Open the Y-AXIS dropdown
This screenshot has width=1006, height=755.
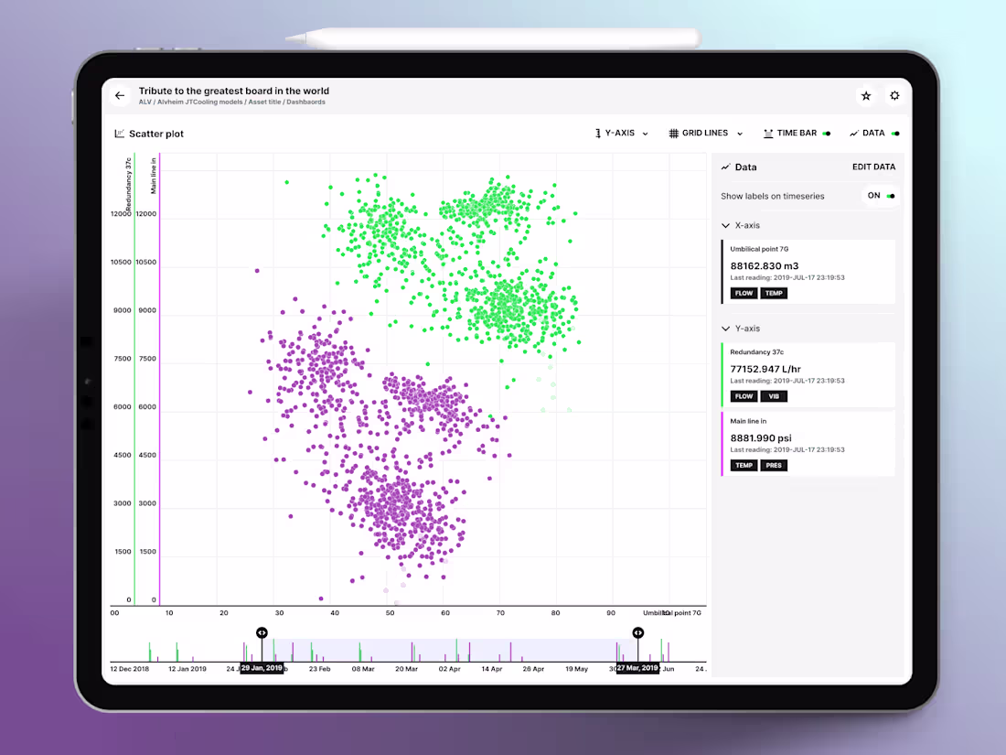pyautogui.click(x=646, y=133)
